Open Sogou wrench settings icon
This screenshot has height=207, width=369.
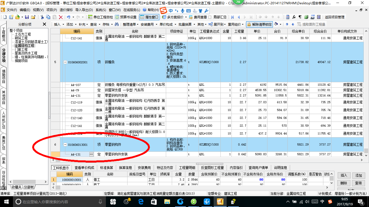(206, 11)
